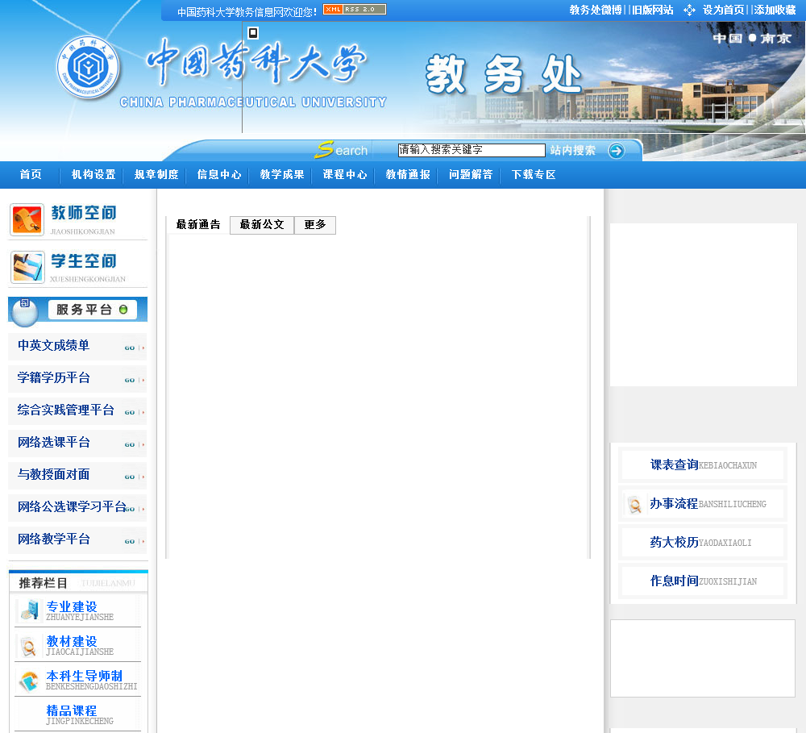Open the 信息中心 menu item
806x733 pixels.
coord(219,175)
